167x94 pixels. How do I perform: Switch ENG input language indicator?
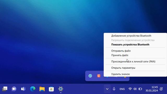(122, 89)
